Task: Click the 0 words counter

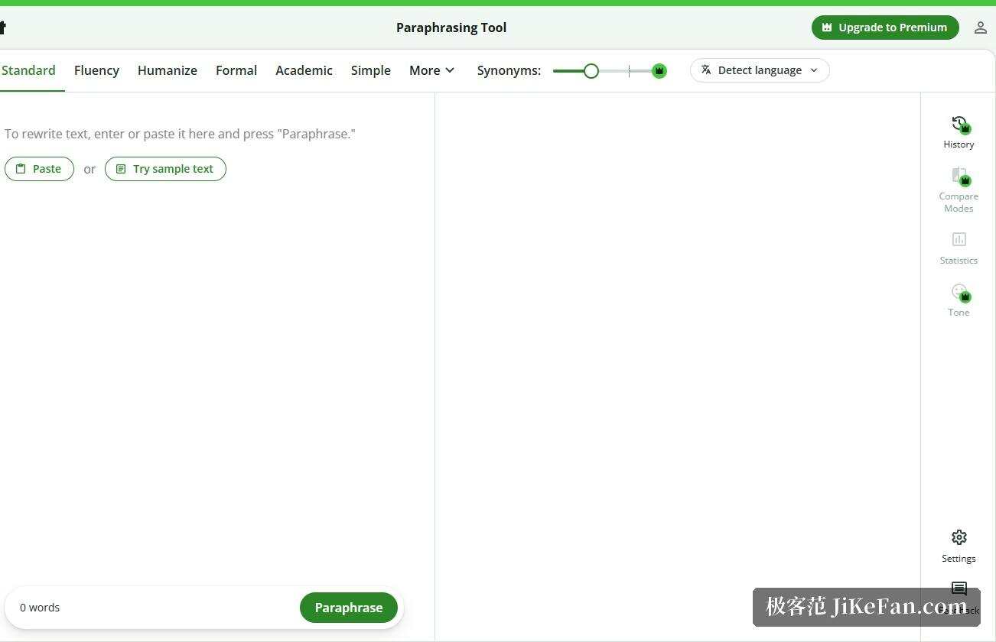Action: (40, 608)
